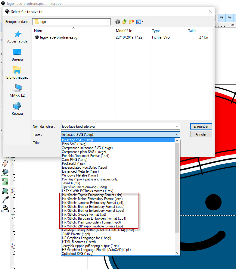Close the Select file to save to dialog

pos(210,11)
